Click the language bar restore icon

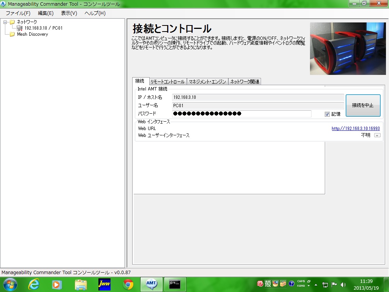pos(309,281)
